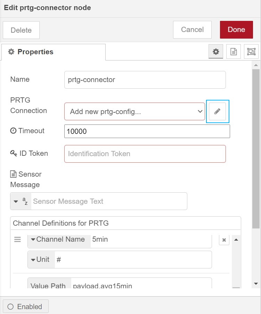261x314 pixels.
Task: Open PRTG Connection config dropdown
Action: (134, 112)
